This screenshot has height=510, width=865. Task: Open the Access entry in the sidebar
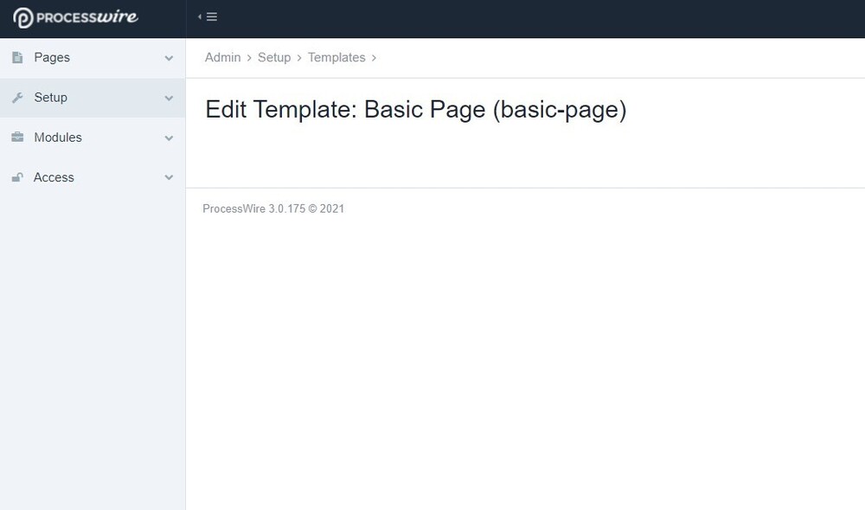point(54,176)
